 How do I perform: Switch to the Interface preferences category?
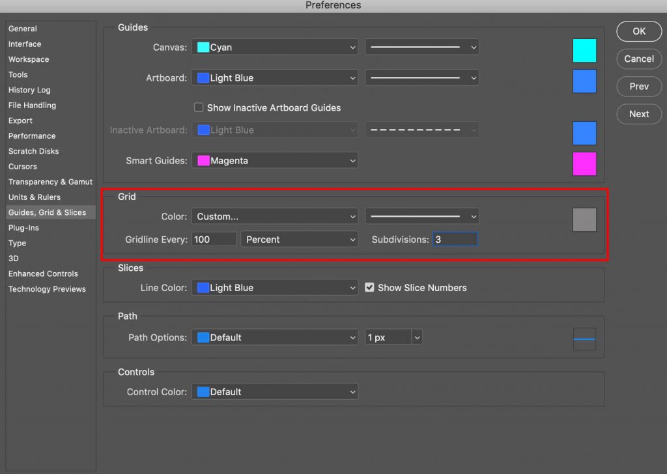click(x=25, y=44)
